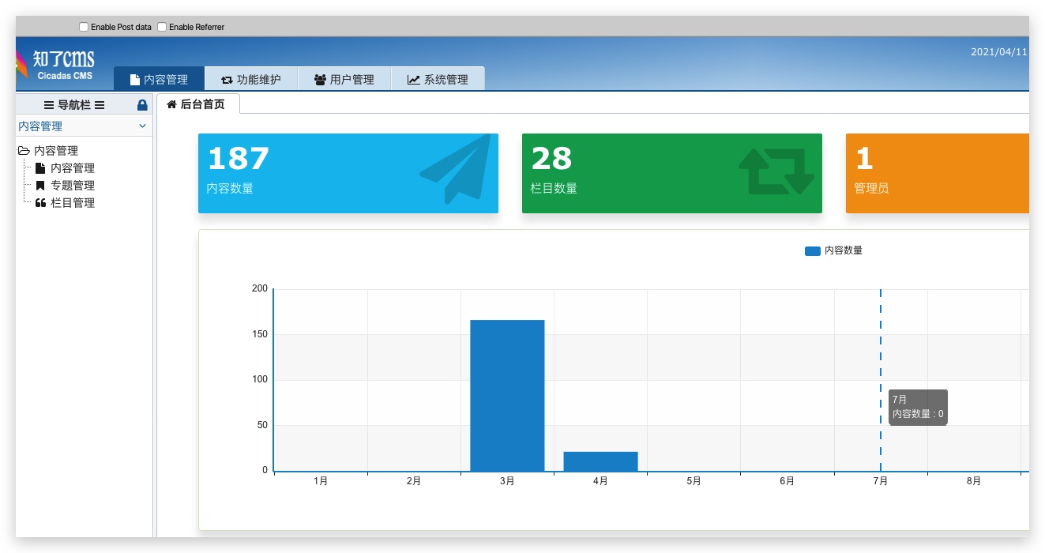Enable the Referrer checkbox
This screenshot has width=1045, height=553.
162,27
